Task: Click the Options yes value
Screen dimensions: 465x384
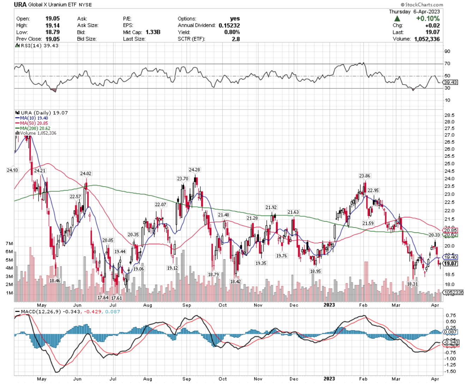Action: point(235,19)
